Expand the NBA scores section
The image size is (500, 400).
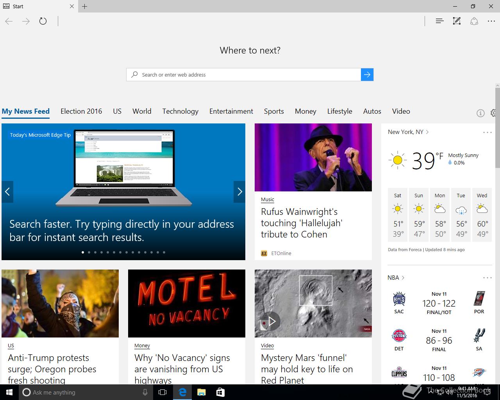(x=396, y=278)
